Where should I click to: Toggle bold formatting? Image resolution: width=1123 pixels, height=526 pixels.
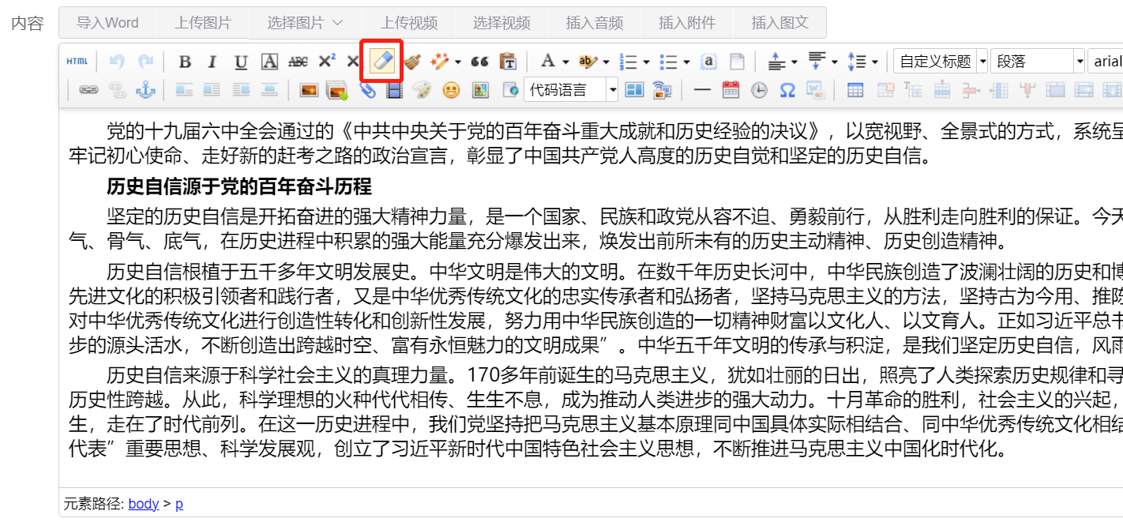185,61
